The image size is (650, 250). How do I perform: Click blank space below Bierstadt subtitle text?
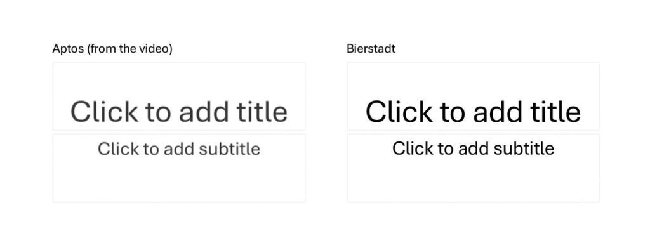(x=474, y=180)
